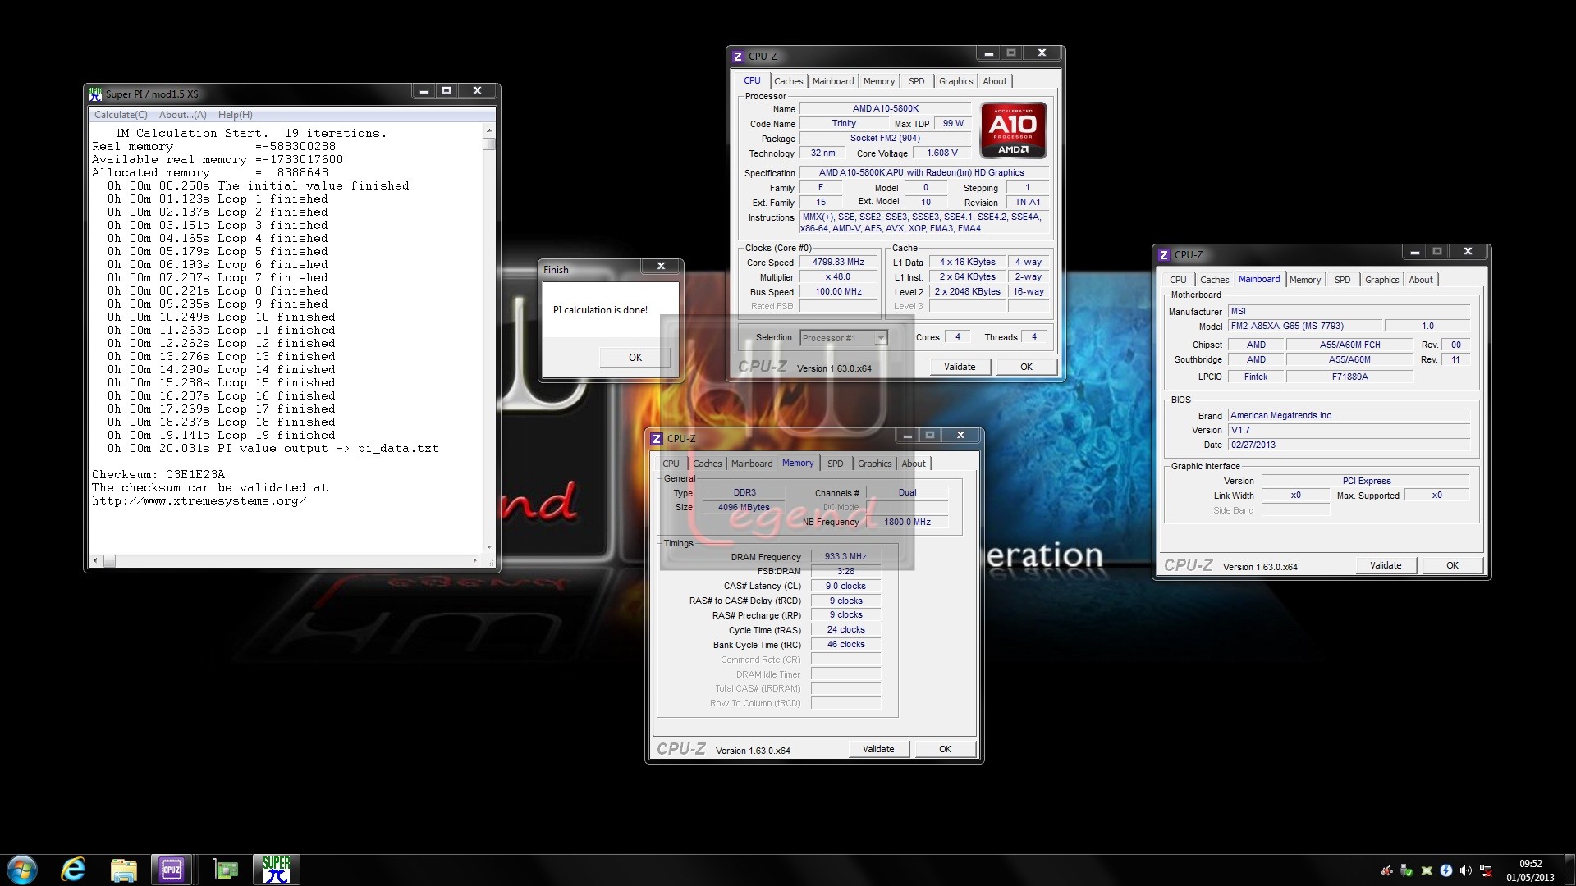Open the volume speaker tray icon

tap(1466, 870)
